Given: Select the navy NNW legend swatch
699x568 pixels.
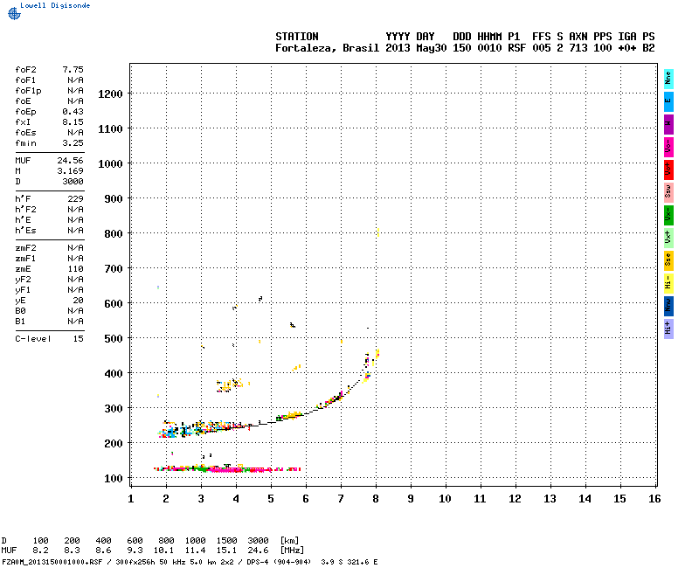Looking at the screenshot, I should coord(668,307).
